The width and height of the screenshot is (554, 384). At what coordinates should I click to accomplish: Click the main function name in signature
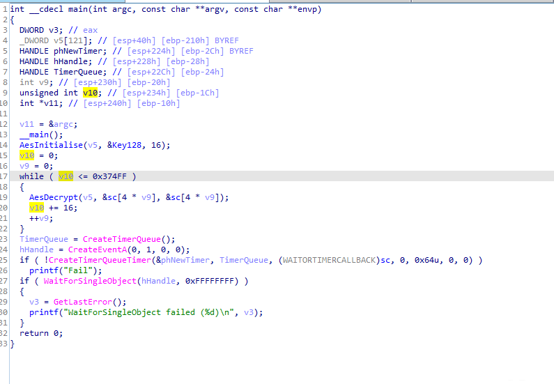click(x=78, y=9)
